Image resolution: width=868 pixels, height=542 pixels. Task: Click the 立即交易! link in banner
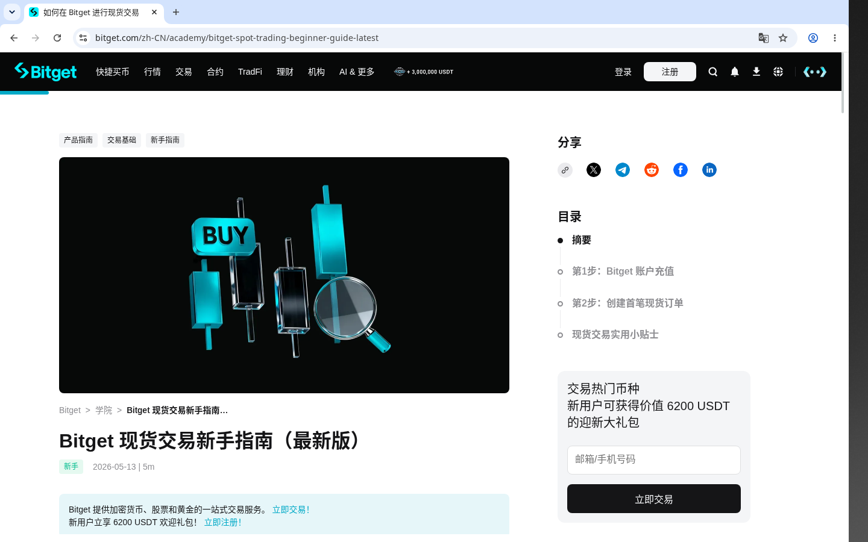coord(291,509)
